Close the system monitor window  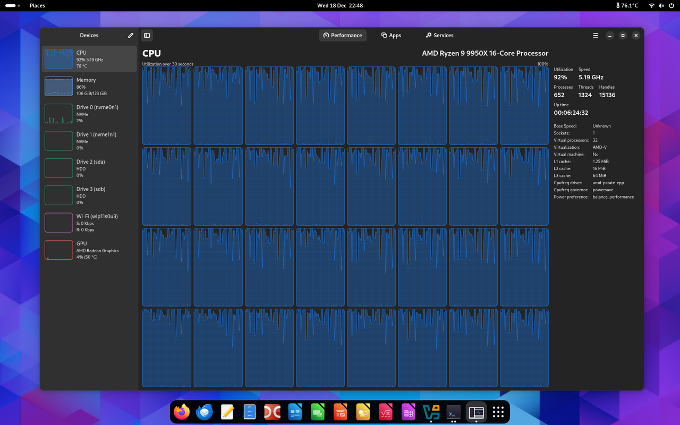[x=636, y=36]
